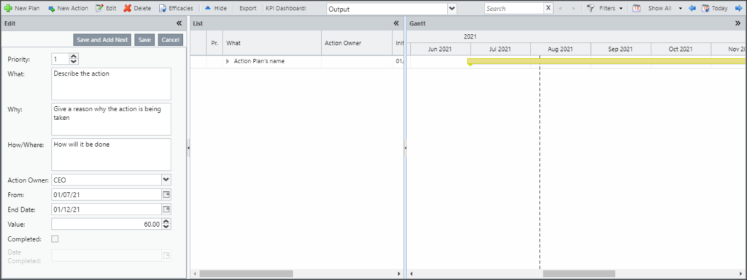Click the Export button

[x=248, y=8]
